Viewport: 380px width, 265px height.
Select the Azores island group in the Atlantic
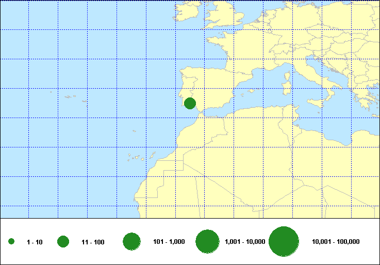tap(69, 96)
